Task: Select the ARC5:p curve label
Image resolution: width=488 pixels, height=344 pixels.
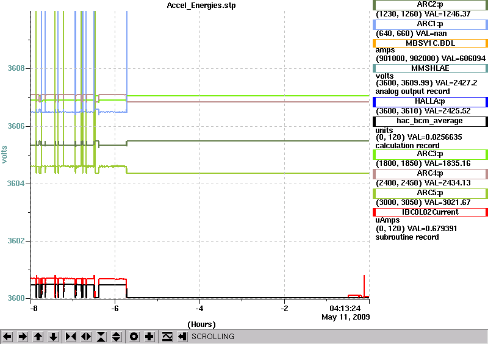Action: (x=430, y=193)
